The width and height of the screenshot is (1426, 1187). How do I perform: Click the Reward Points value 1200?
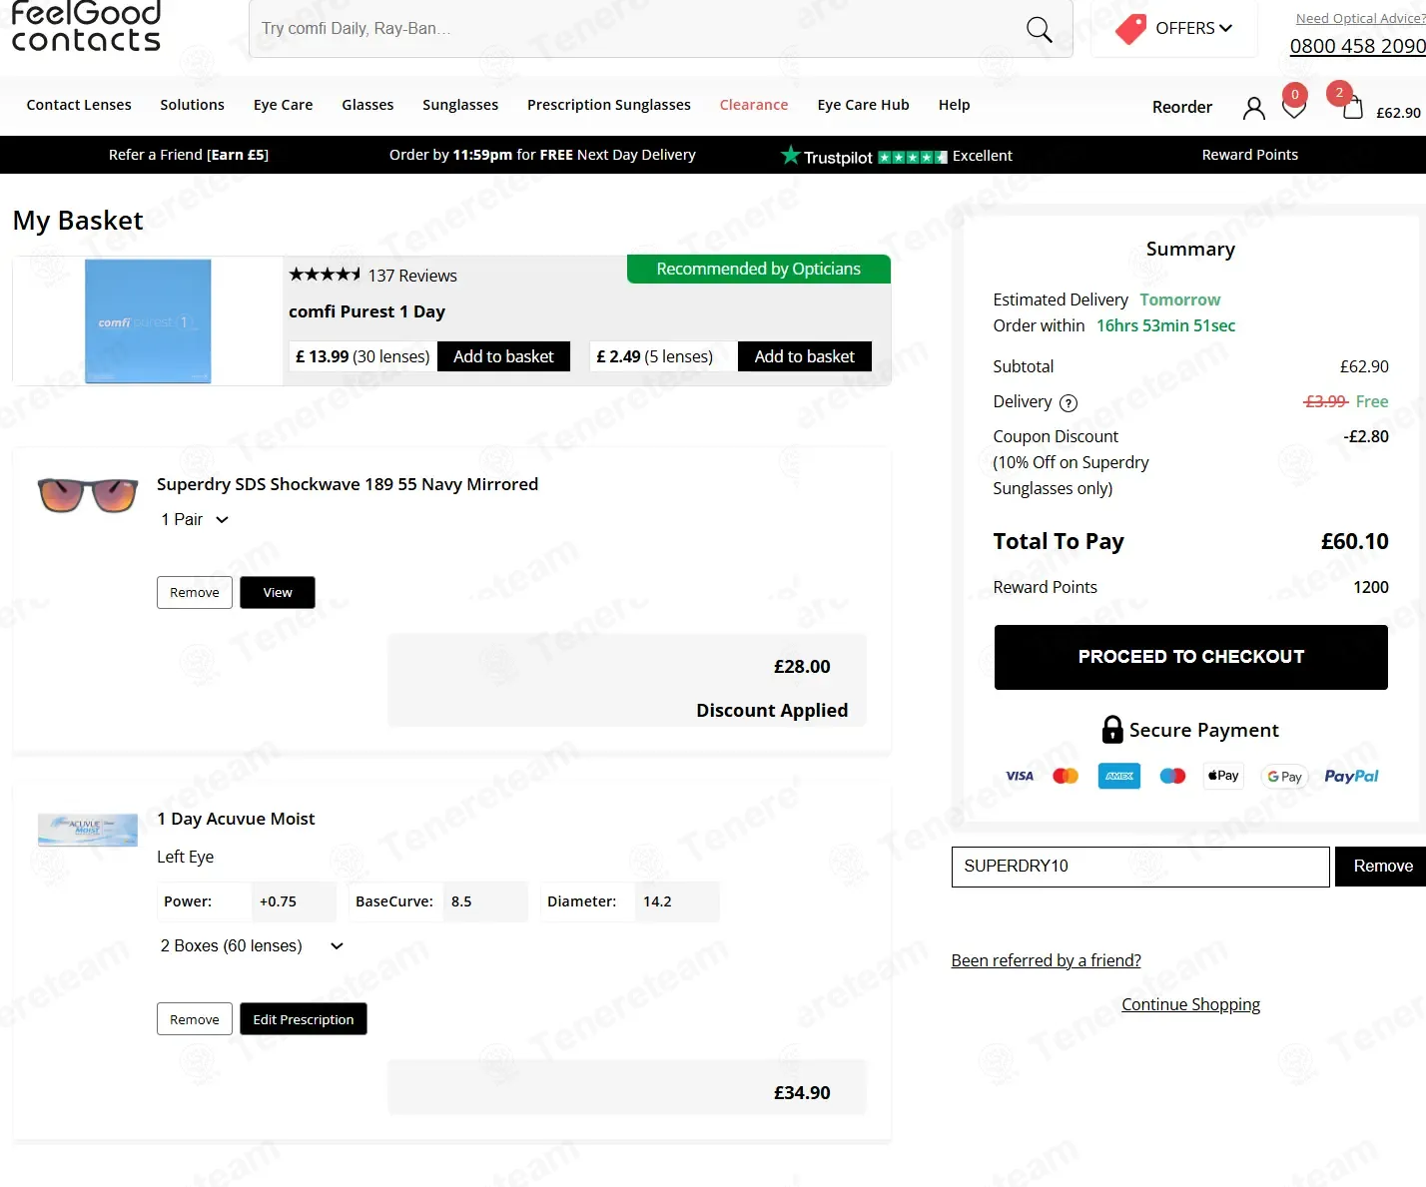point(1371,587)
